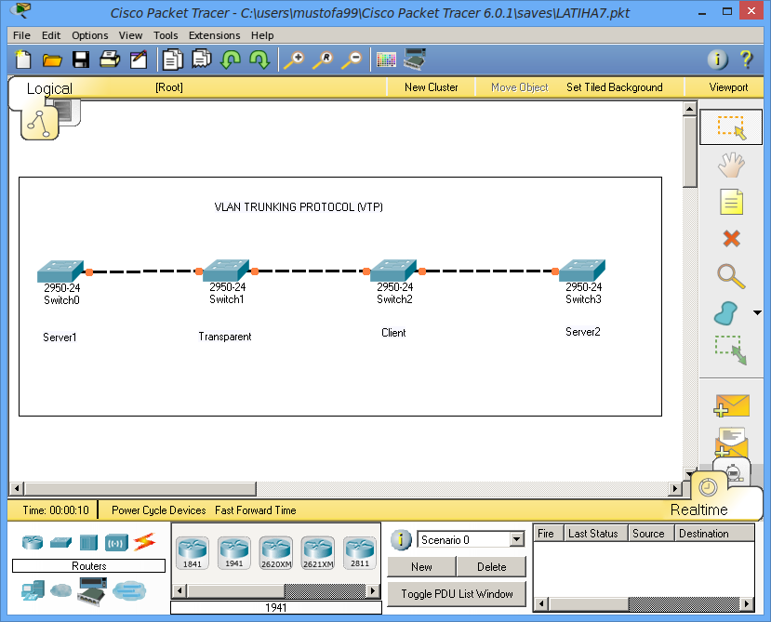Screen dimensions: 771x622
Task: Choose the Move Layout hand tool
Action: [731, 165]
